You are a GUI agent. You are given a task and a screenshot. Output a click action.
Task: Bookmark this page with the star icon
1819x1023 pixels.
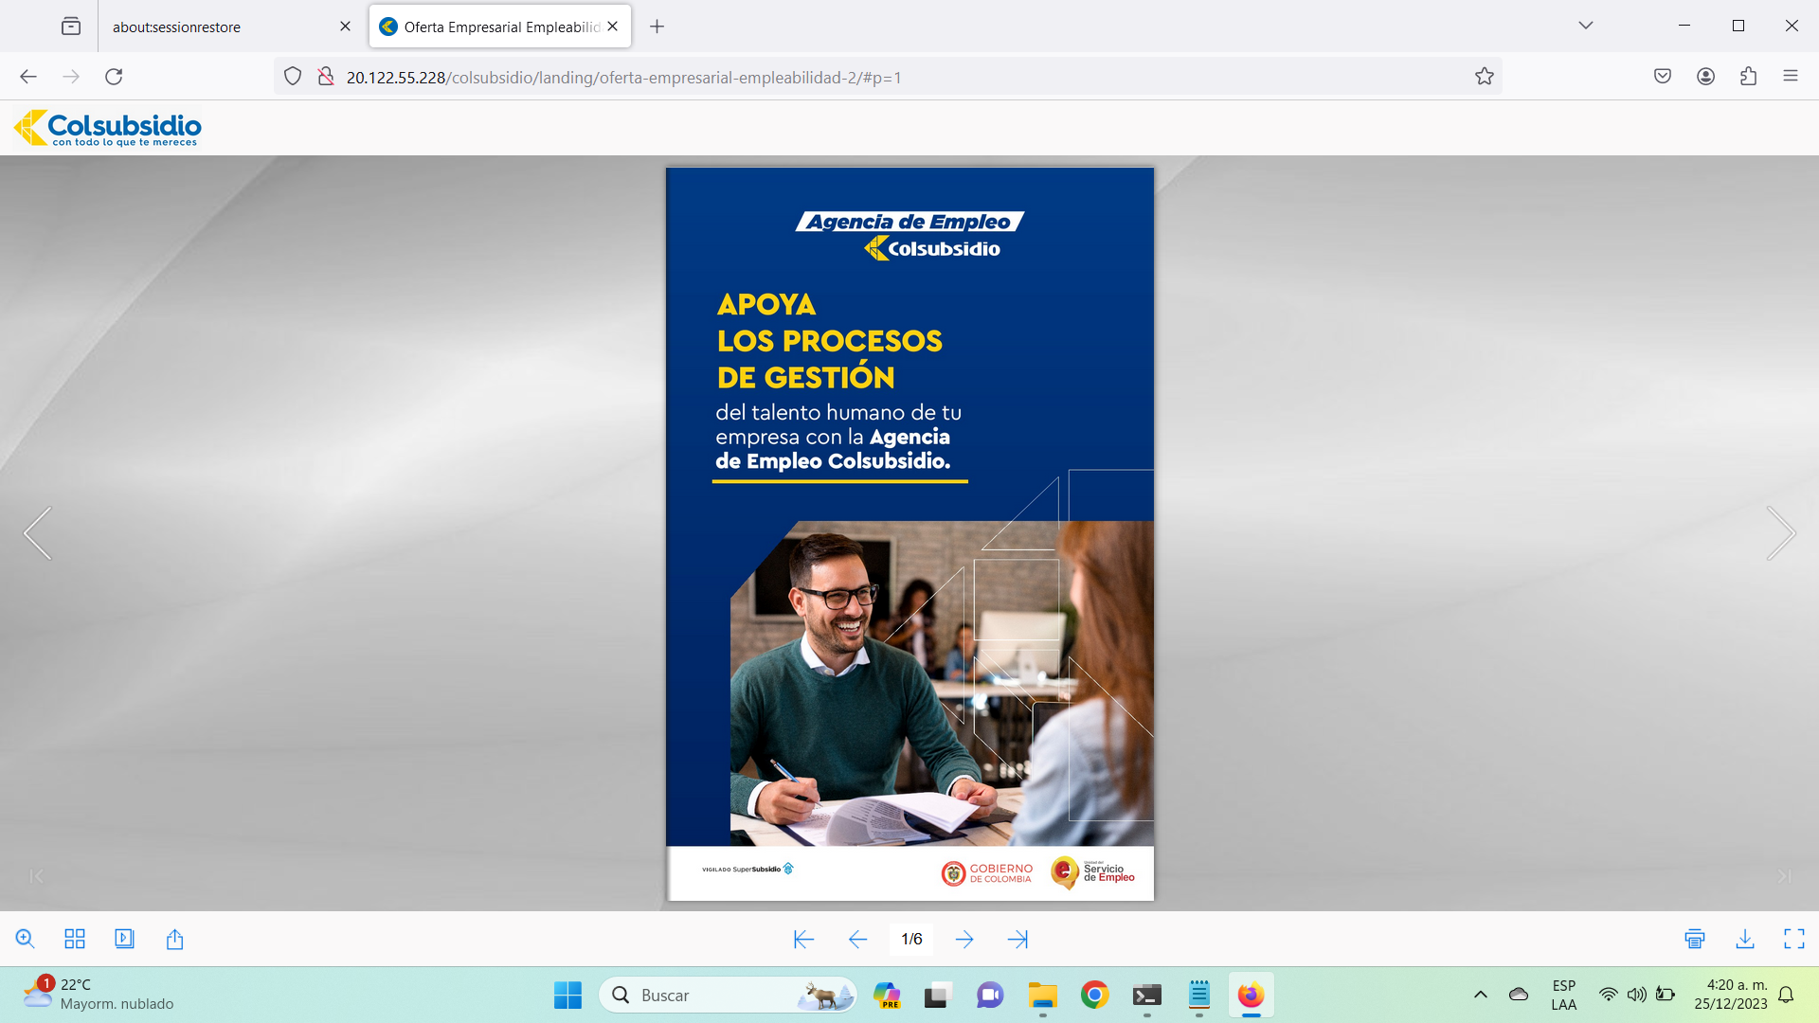[1484, 77]
